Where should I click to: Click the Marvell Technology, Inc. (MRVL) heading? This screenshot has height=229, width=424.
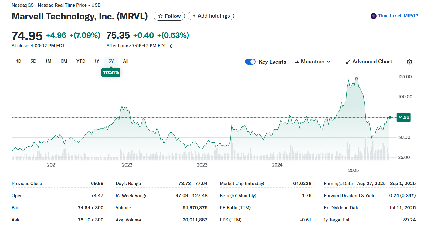(x=80, y=16)
